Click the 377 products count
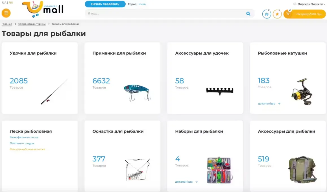This screenshot has height=192, width=327. coord(99,159)
